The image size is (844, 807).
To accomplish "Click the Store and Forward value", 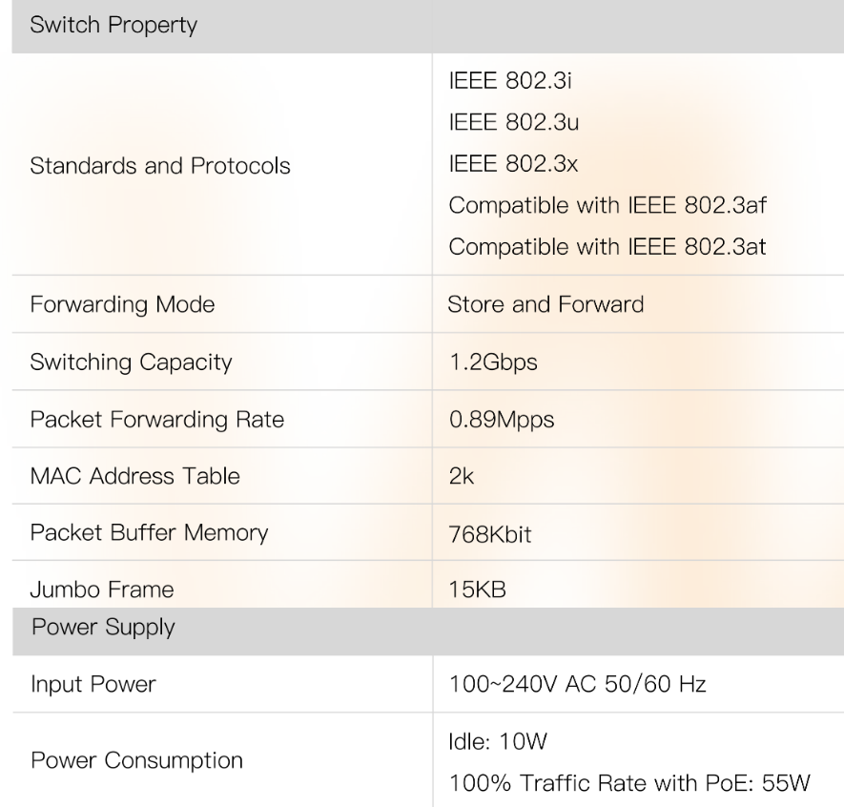I will tap(546, 305).
